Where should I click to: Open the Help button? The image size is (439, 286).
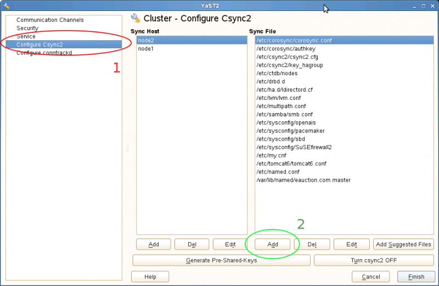tap(150, 277)
